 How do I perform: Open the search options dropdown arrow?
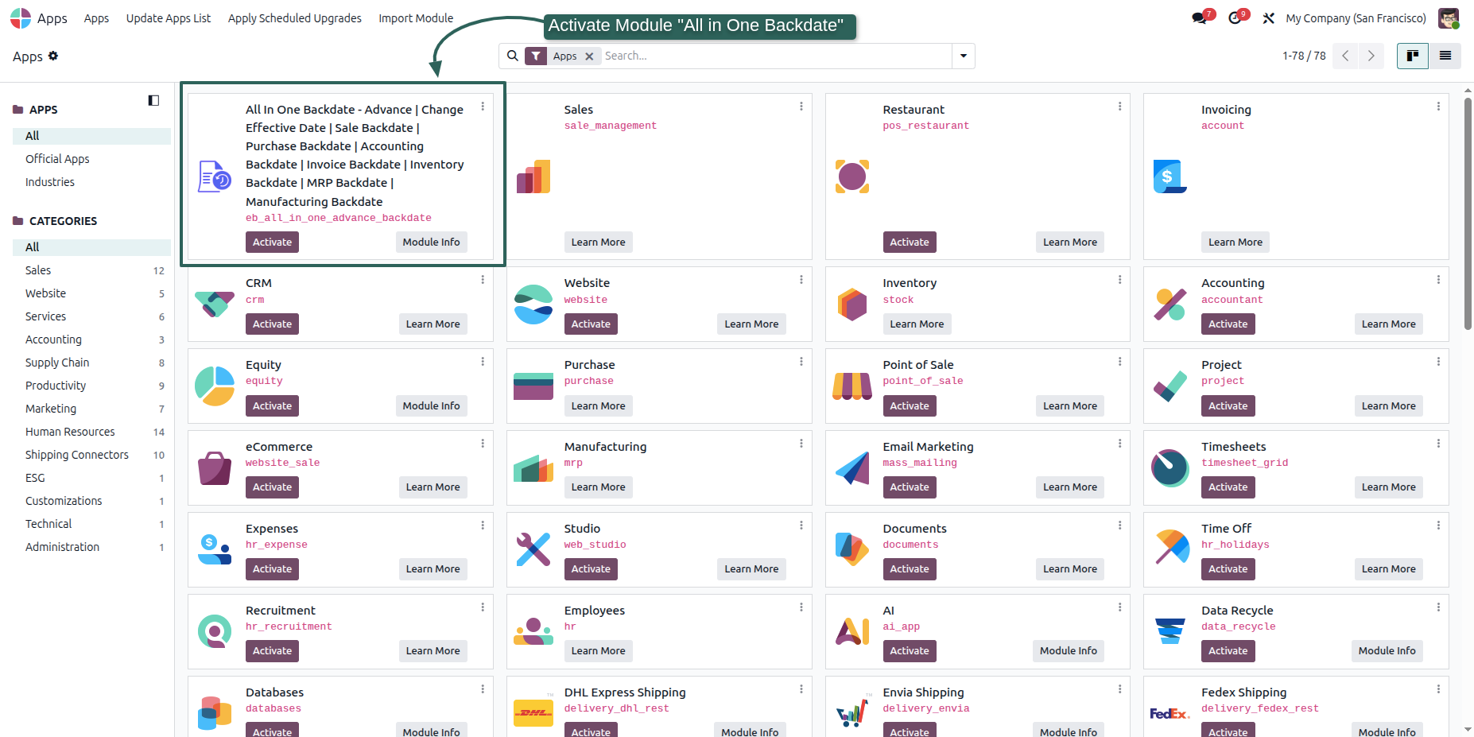point(964,56)
